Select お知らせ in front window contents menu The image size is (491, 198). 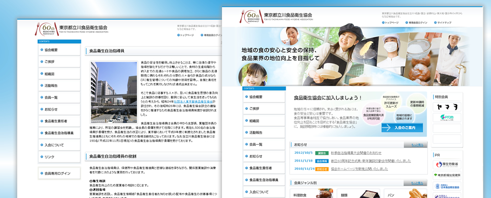coord(264,156)
